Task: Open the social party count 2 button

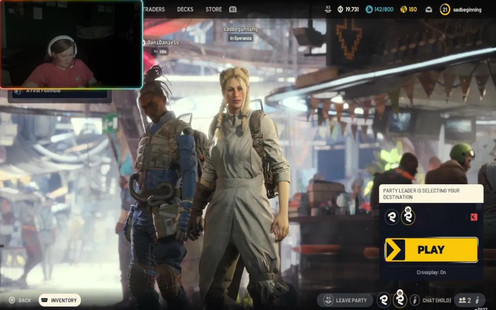Action: [469, 300]
